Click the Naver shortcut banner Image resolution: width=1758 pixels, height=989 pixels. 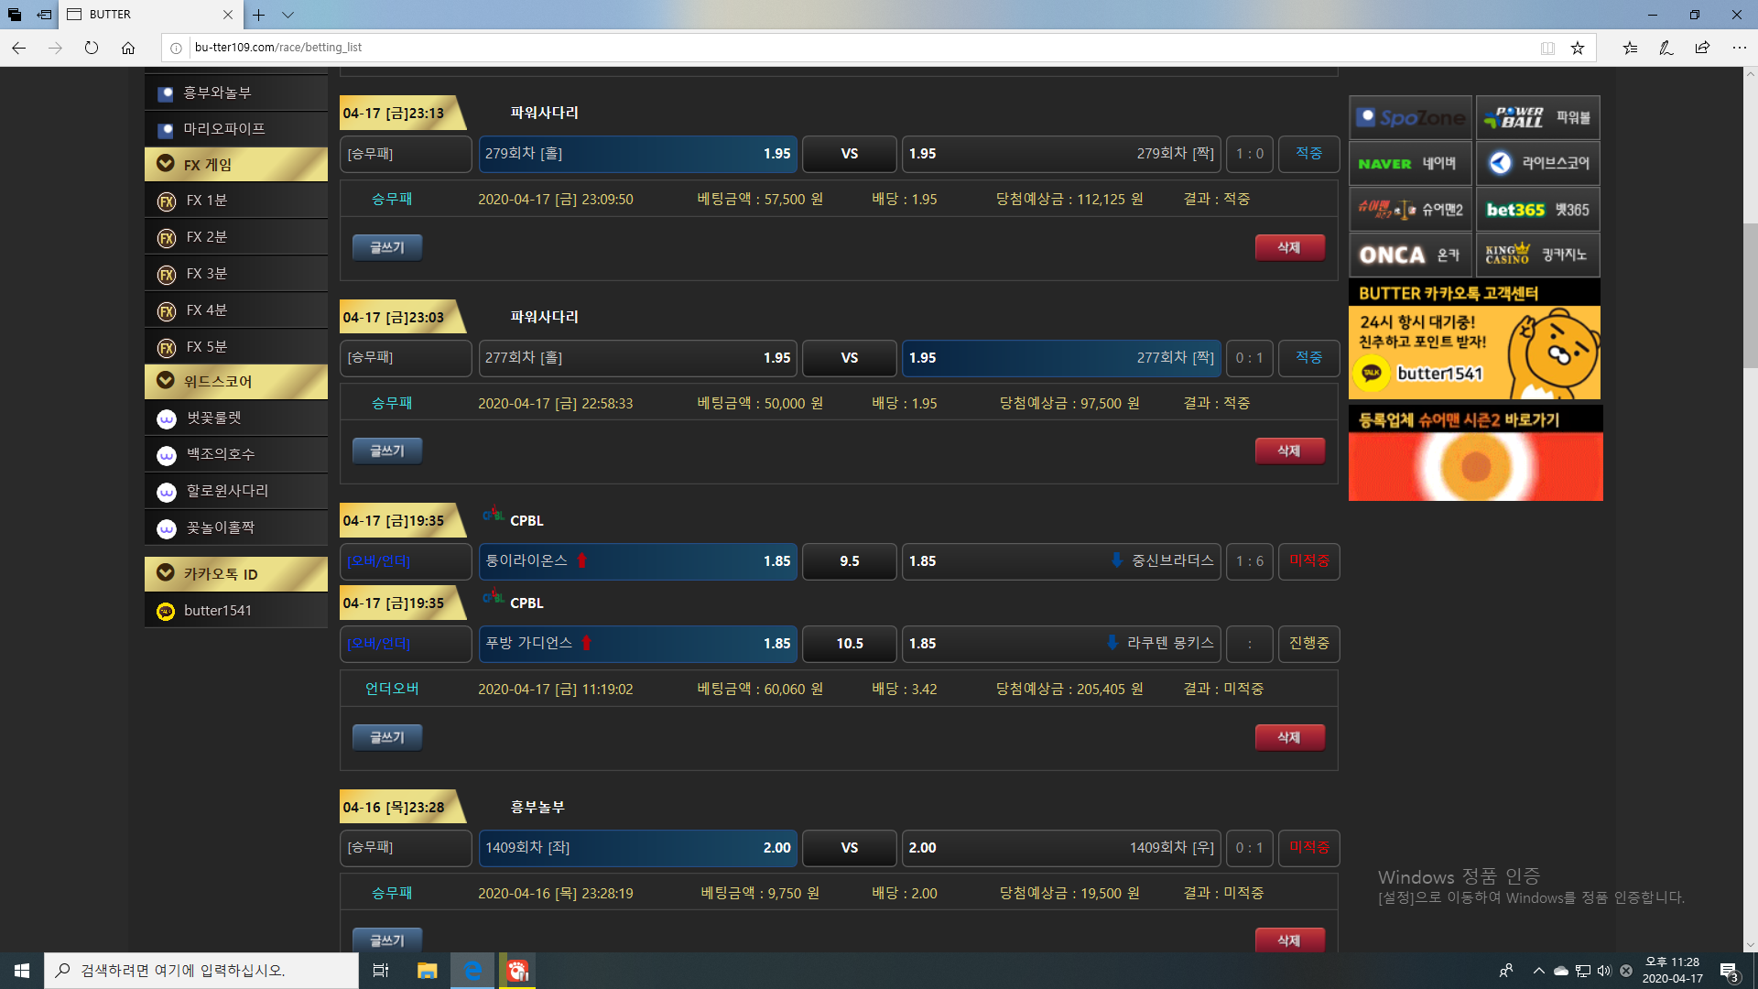click(x=1410, y=164)
